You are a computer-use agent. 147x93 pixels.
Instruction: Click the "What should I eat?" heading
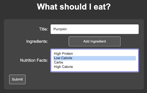(74, 7)
